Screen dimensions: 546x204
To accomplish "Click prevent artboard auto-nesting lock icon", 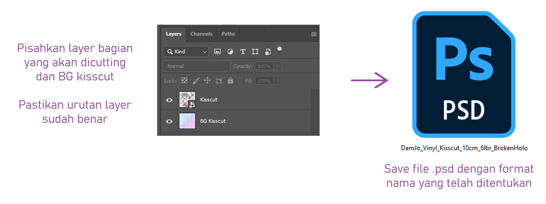I will [x=219, y=81].
